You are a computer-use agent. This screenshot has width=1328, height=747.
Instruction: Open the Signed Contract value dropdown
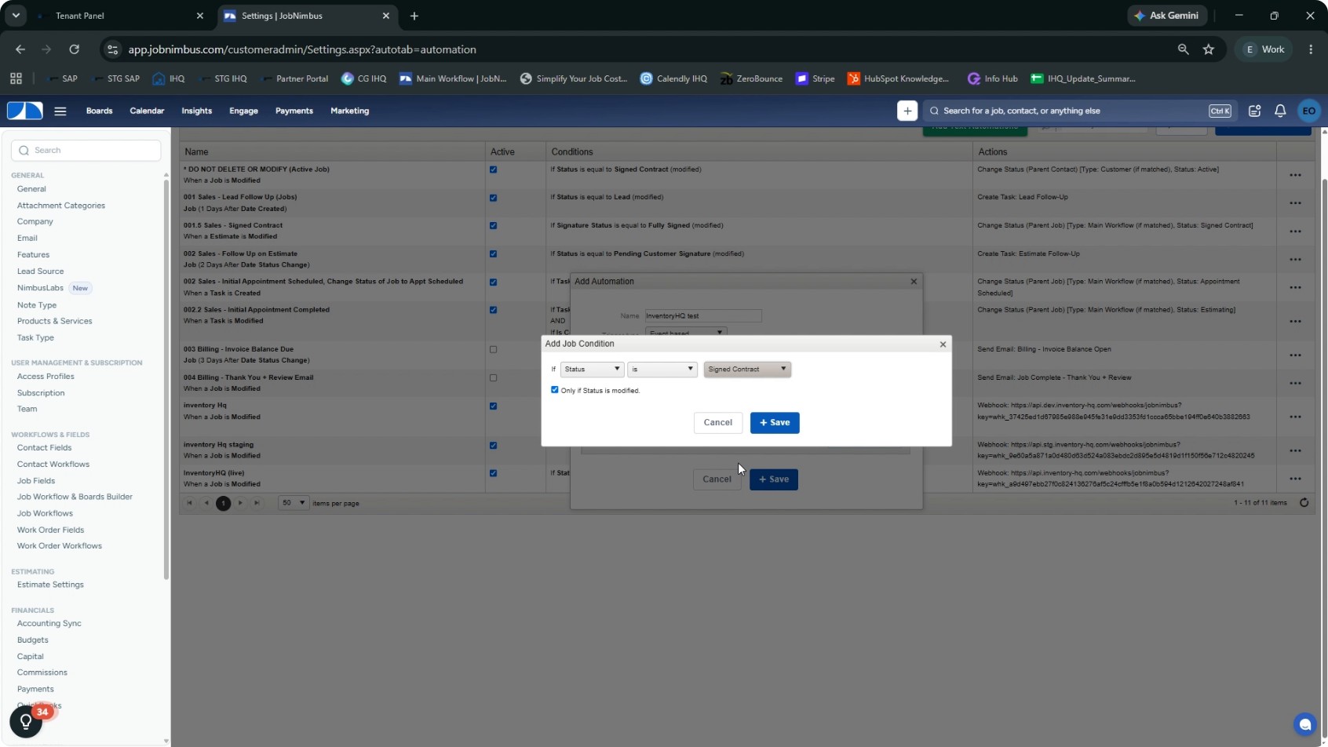pyautogui.click(x=747, y=369)
